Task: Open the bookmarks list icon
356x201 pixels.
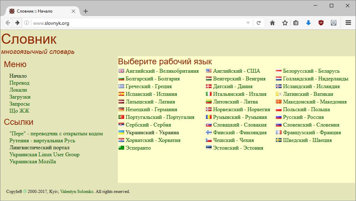Action: click(296, 23)
